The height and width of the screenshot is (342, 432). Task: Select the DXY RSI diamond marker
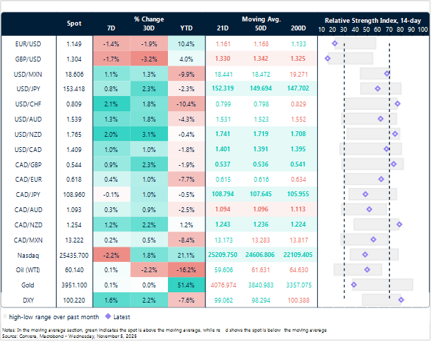[x=401, y=299]
